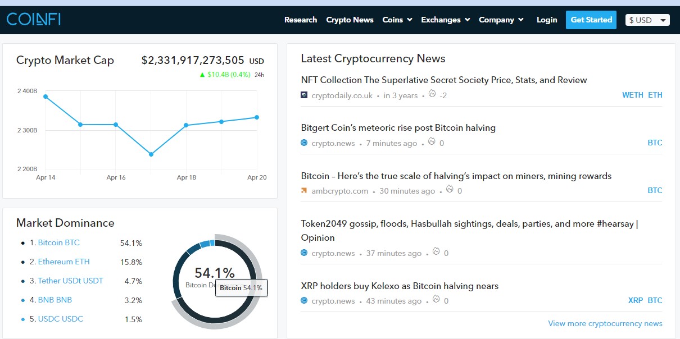Click the sentiment icon on the Token2049 article
This screenshot has width=680, height=339.
pyautogui.click(x=437, y=252)
